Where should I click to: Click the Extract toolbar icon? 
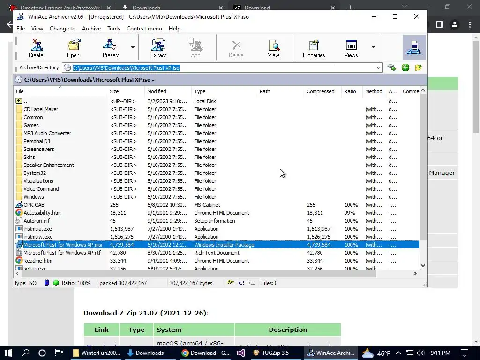coord(158,48)
